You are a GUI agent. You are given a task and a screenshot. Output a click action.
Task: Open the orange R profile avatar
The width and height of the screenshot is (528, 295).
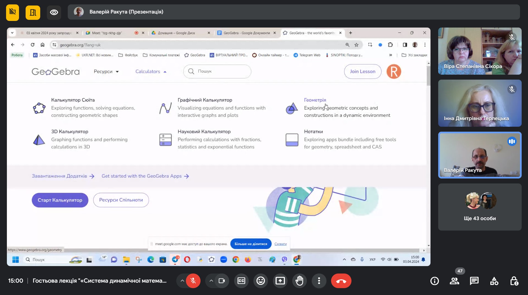(394, 72)
